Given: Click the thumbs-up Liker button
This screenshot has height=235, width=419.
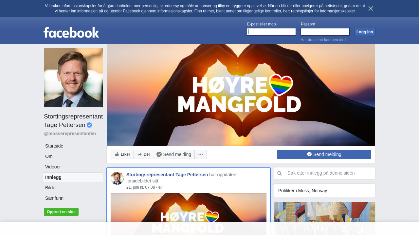Looking at the screenshot, I should point(122,154).
